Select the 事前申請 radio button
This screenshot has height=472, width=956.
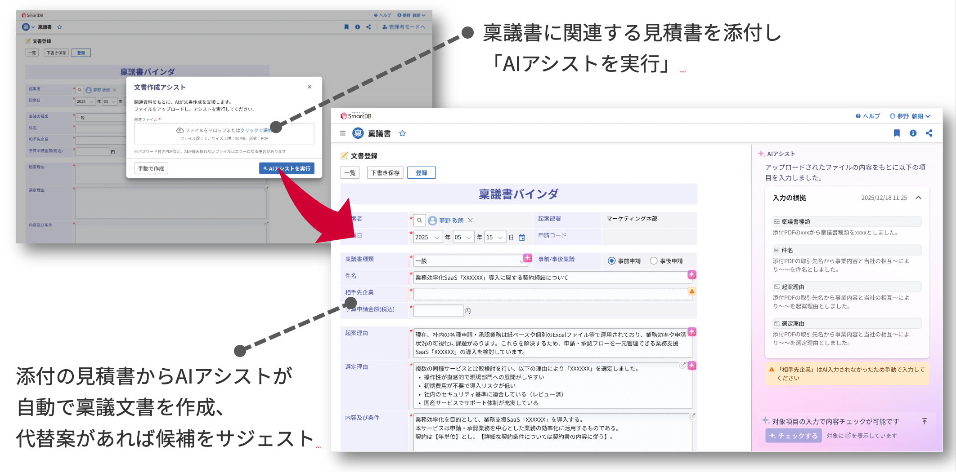pyautogui.click(x=611, y=260)
